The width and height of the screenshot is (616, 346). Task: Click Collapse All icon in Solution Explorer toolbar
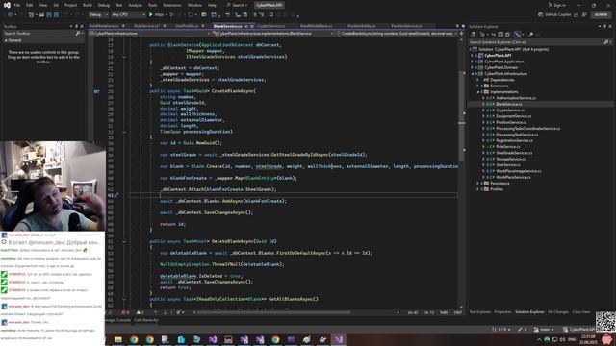click(x=500, y=35)
